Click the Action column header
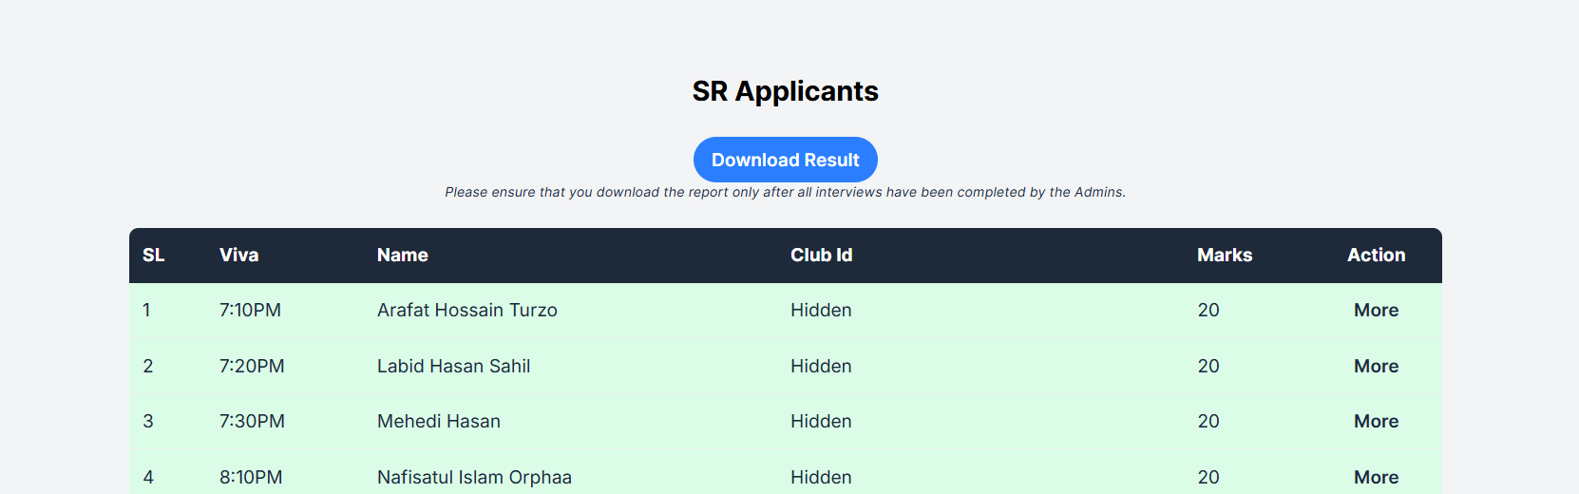The image size is (1579, 494). 1376,256
